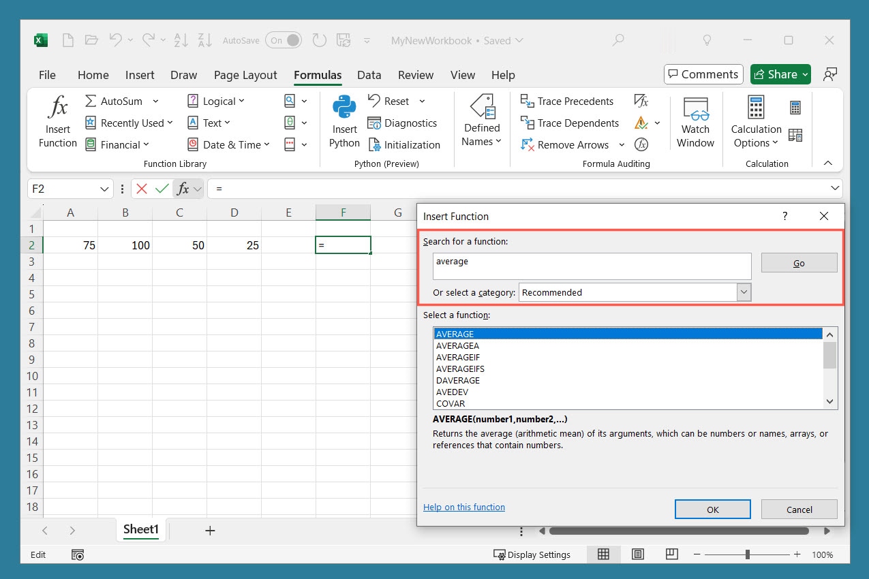Switch to the Data ribbon tab
Viewport: 869px width, 579px height.
pyautogui.click(x=369, y=75)
